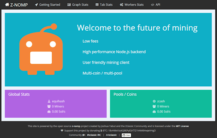Screen dimensions: 217x138
Task: Click the heart icon in the footer
Action: point(62,131)
